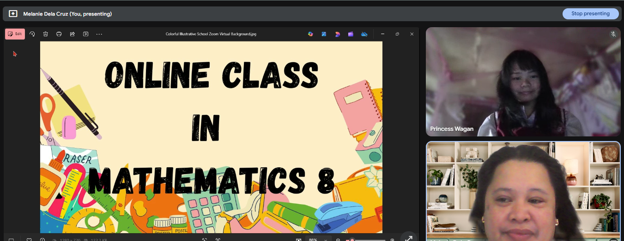Expand the 88% zoom level dropdown
The image size is (624, 241).
[326, 240]
